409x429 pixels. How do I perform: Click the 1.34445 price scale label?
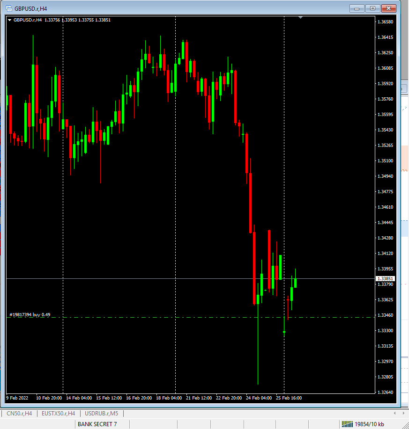(385, 223)
